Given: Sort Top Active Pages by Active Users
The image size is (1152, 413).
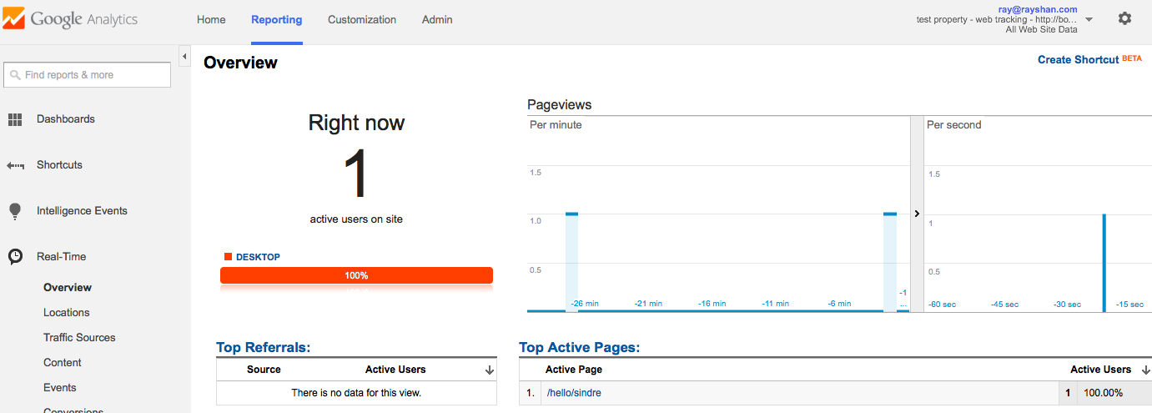Looking at the screenshot, I should click(1145, 370).
